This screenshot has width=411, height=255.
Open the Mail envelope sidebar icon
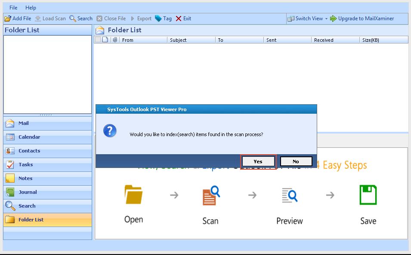coord(10,123)
